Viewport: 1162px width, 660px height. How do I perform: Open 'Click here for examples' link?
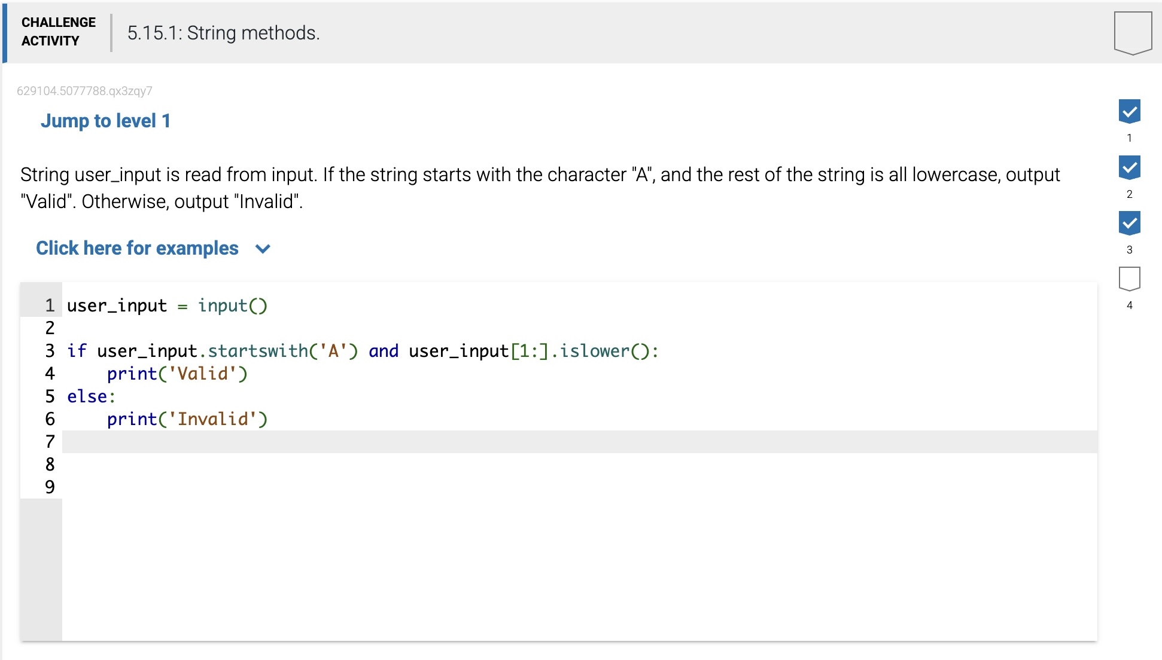tap(137, 248)
